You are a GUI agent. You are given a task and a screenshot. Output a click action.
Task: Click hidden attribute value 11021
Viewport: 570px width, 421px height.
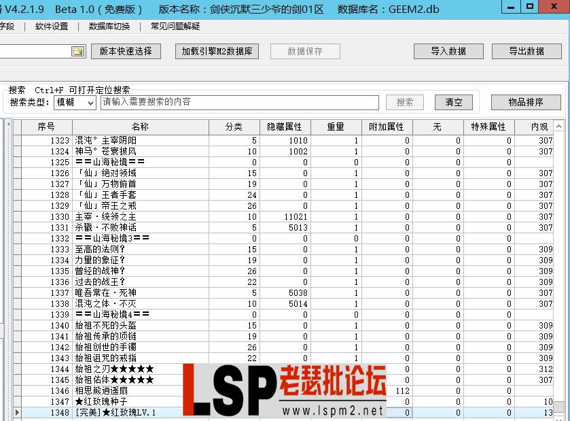click(296, 217)
